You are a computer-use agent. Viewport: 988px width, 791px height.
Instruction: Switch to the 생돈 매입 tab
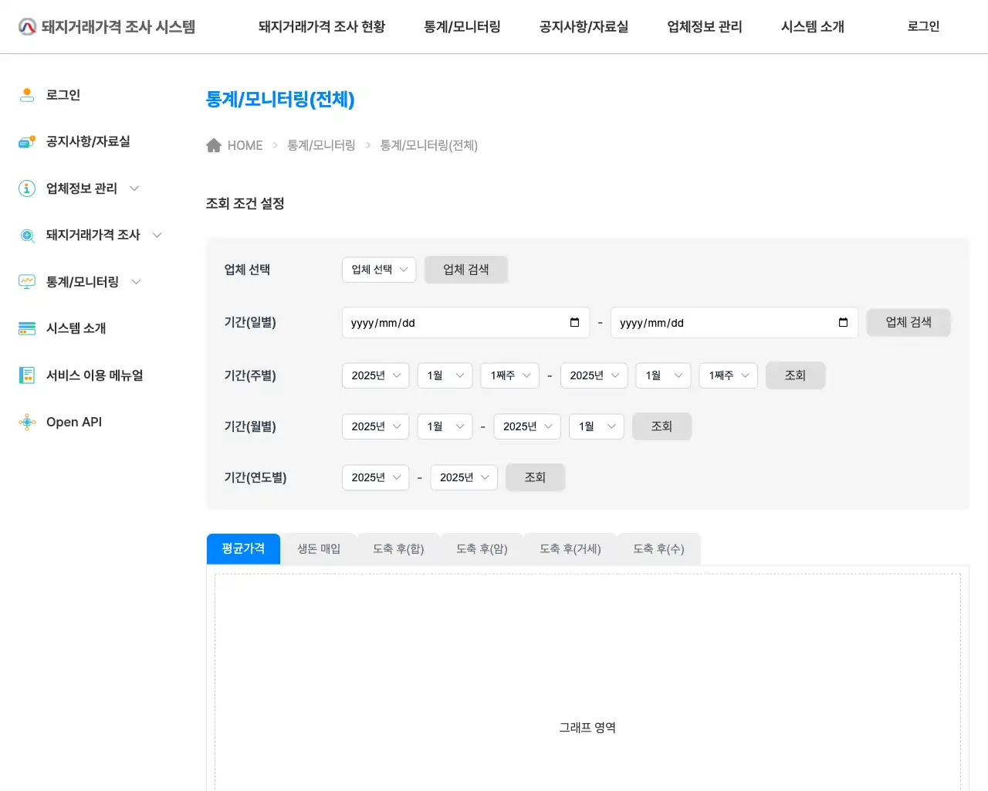[x=317, y=548]
